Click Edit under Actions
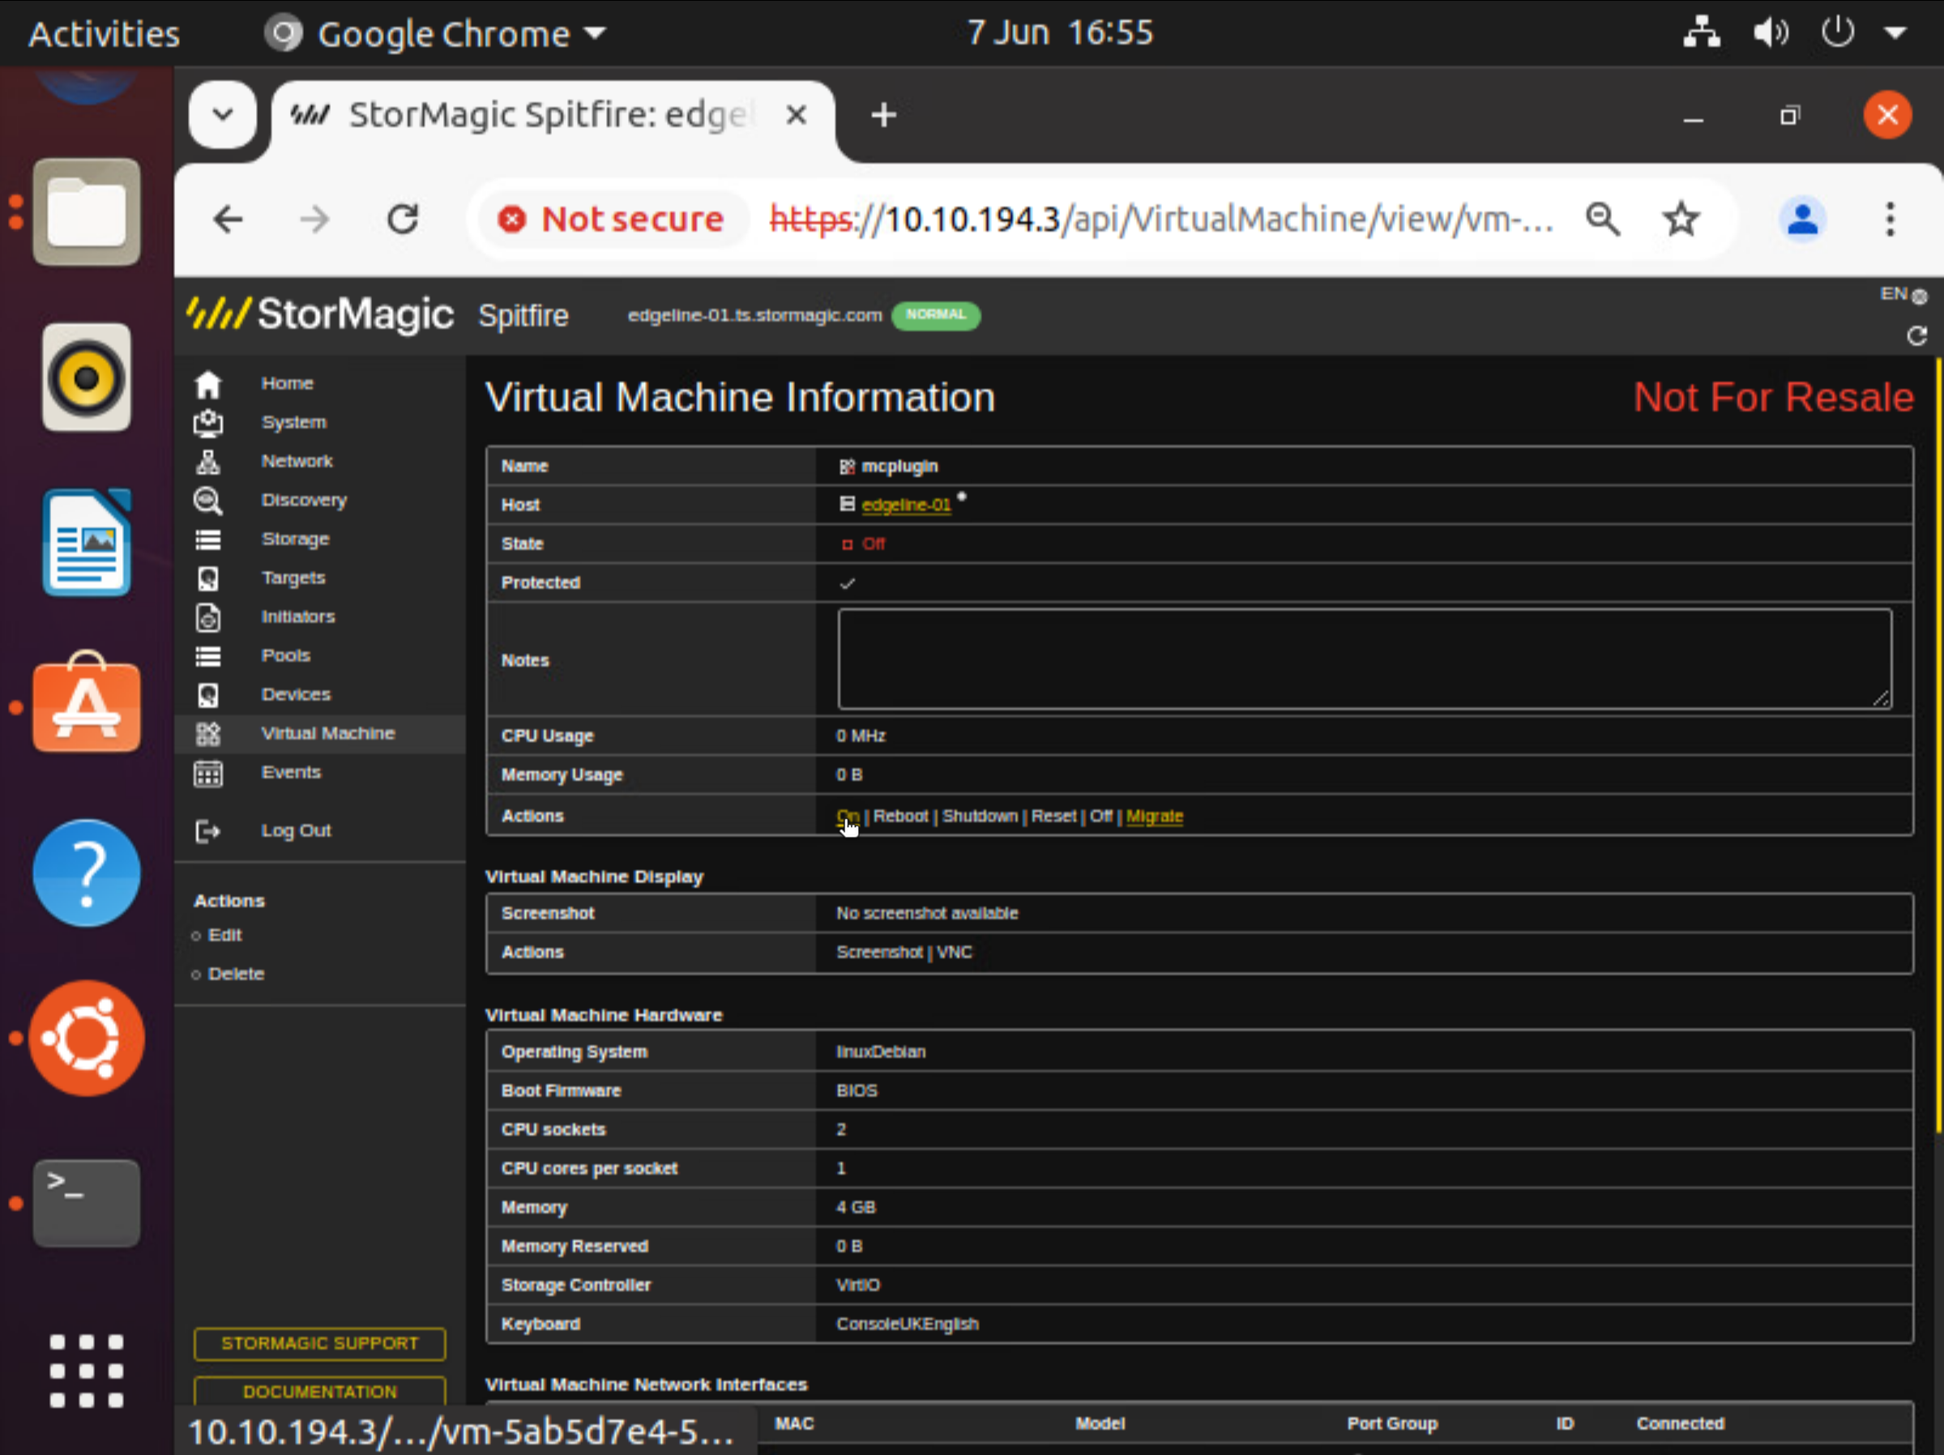1944x1455 pixels. [x=225, y=936]
